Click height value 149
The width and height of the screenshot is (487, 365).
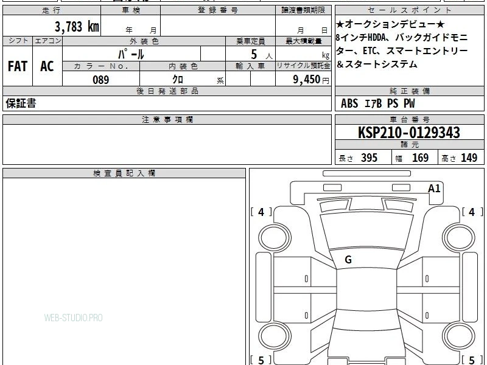(x=469, y=158)
